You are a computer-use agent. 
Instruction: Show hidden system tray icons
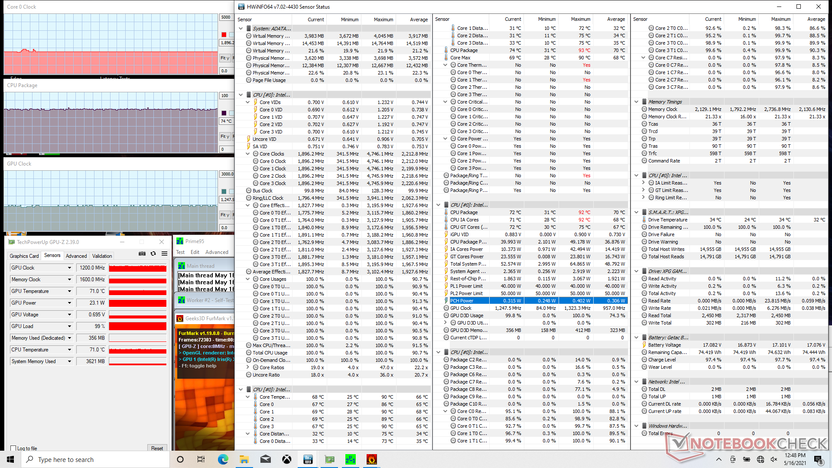tap(718, 459)
